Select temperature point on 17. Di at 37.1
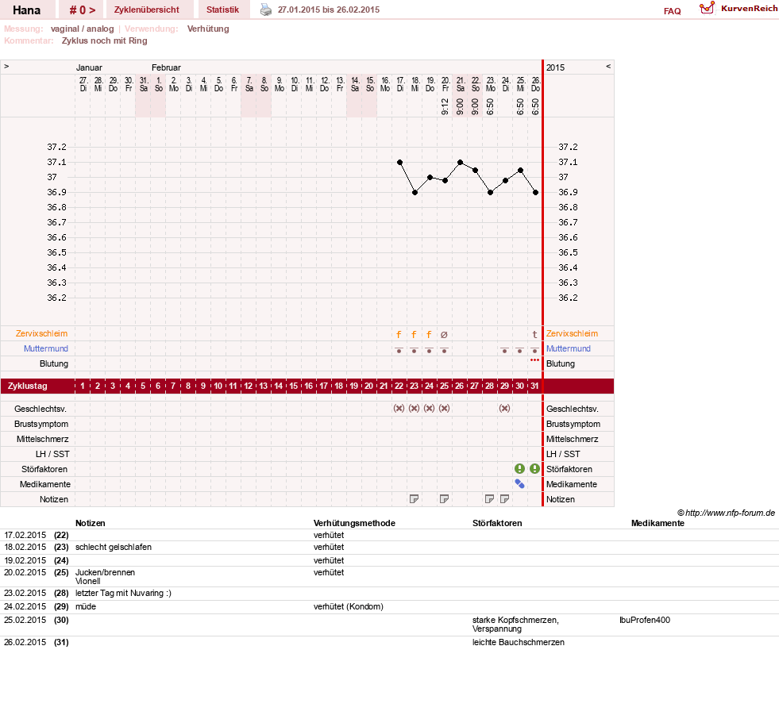This screenshot has height=719, width=779. click(400, 163)
